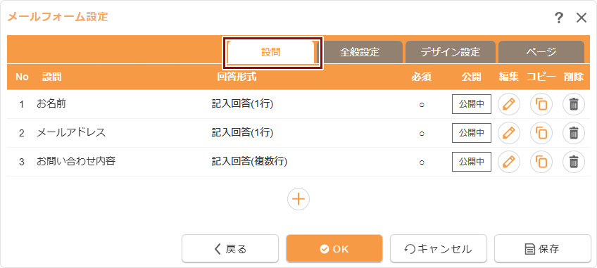Viewport: 597px width, 268px height.
Task: Delete the メールアドレス question with trash icon
Action: point(574,133)
